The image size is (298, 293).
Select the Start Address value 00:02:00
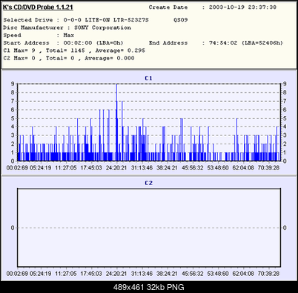coord(78,43)
